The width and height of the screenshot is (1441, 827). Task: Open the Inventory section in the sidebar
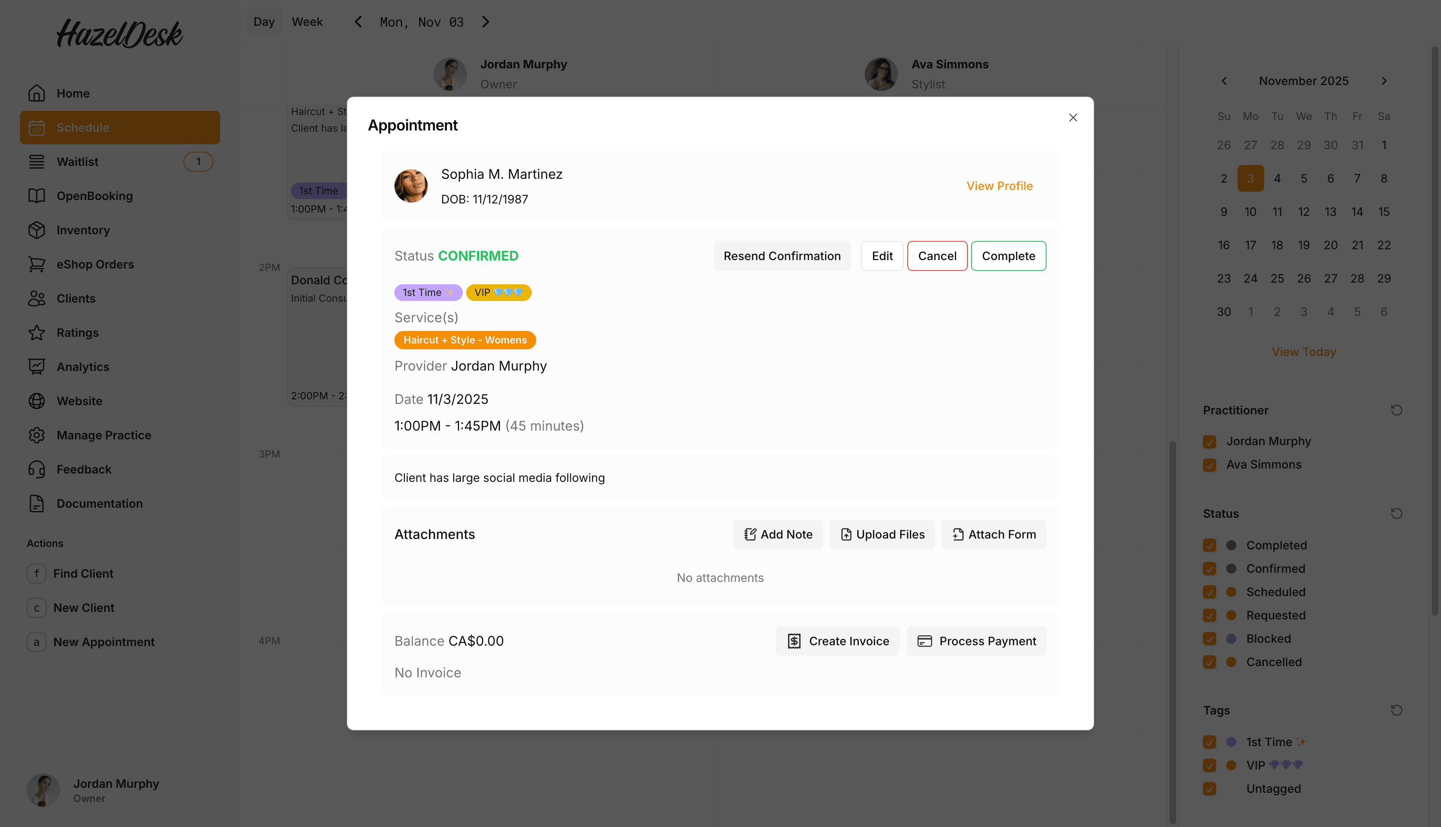click(x=36, y=230)
